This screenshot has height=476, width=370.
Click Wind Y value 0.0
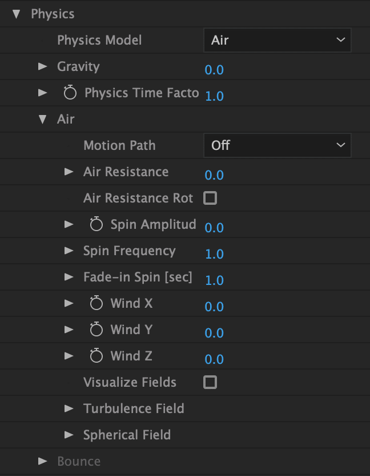click(214, 334)
